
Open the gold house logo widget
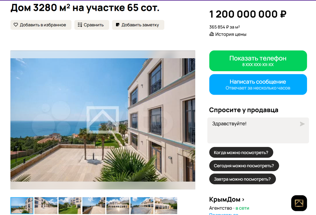click(x=299, y=203)
